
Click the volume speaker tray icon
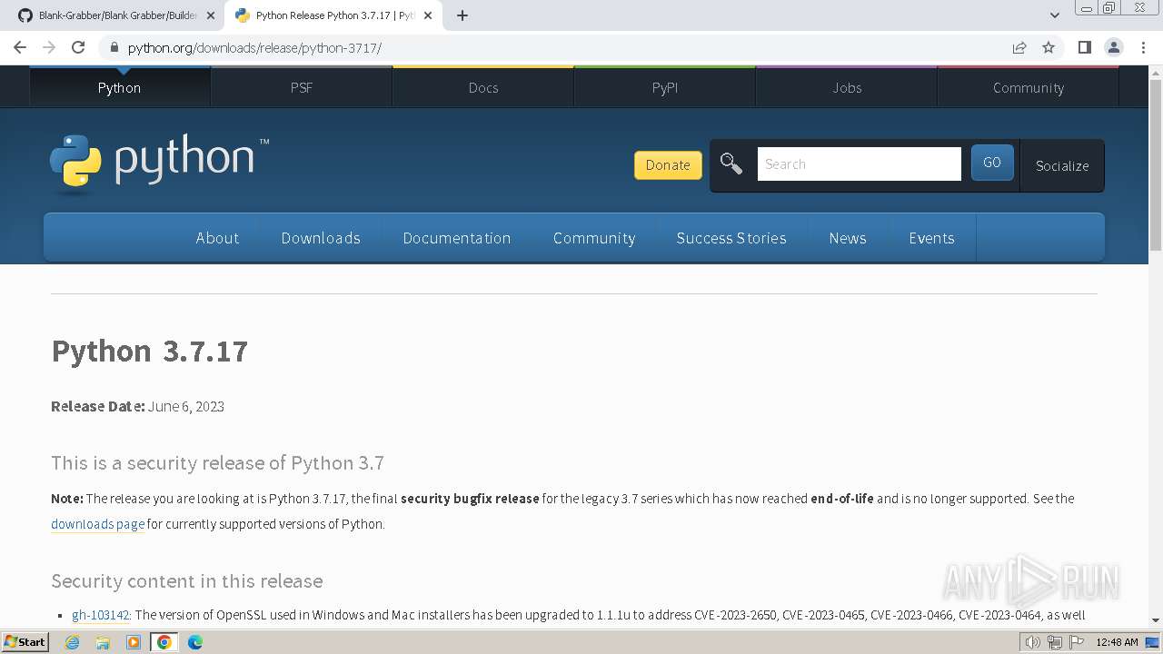[x=1033, y=642]
